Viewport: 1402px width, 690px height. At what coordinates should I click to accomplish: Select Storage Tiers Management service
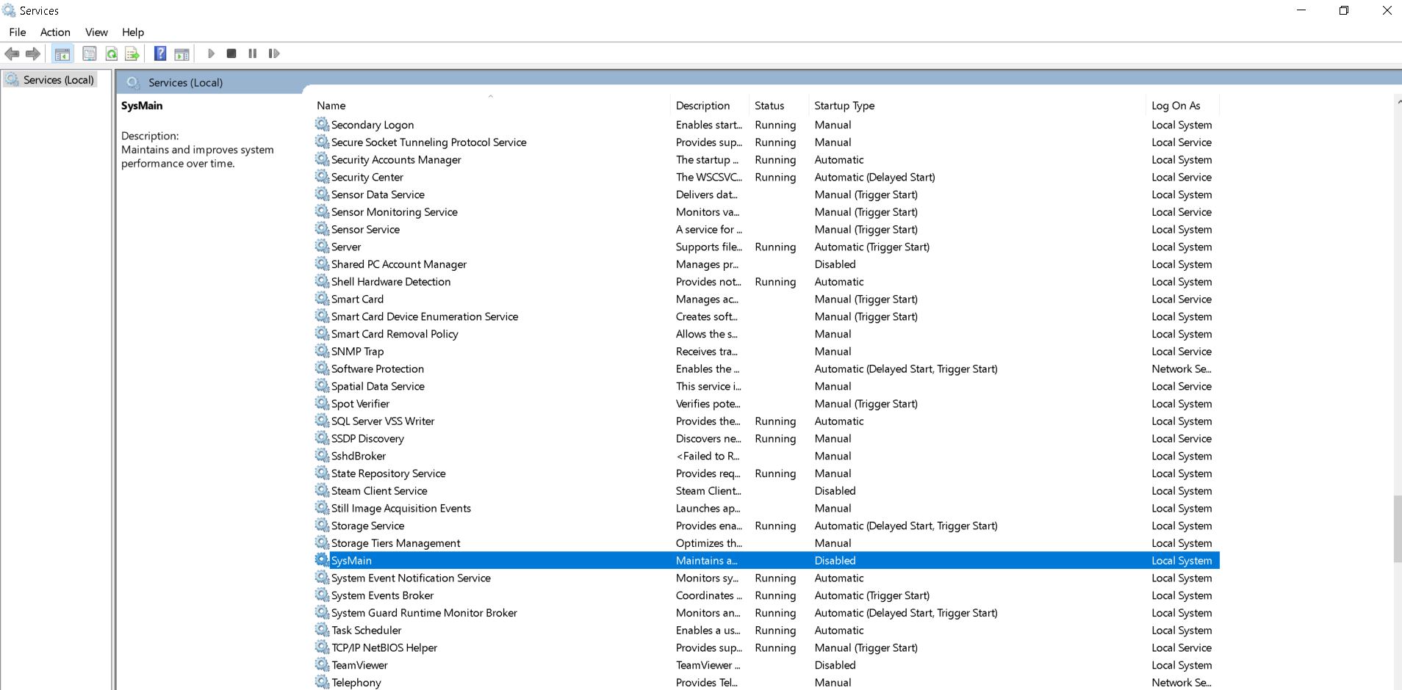point(766,543)
